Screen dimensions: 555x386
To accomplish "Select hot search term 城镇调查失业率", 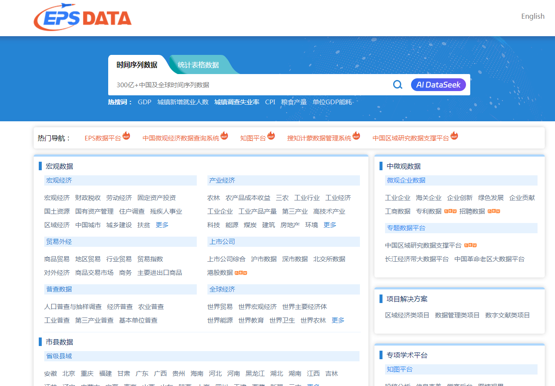I will coord(236,102).
